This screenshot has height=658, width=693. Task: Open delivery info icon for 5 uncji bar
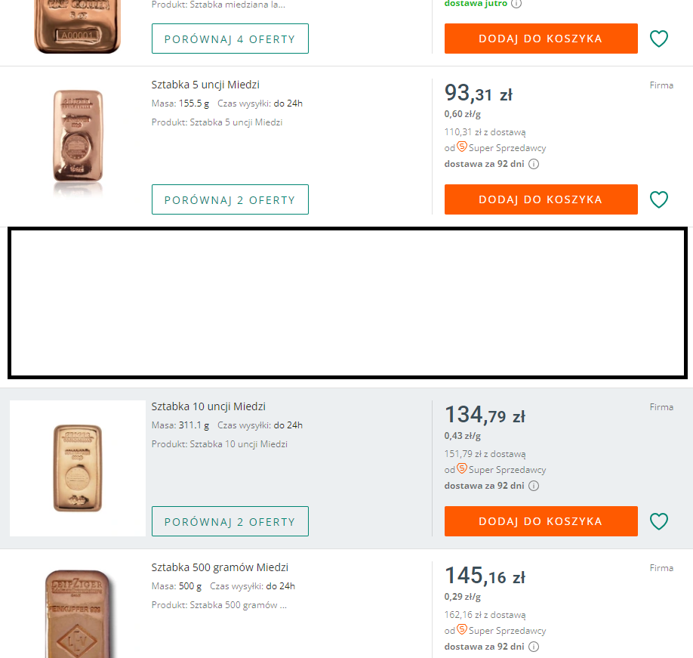coord(534,164)
